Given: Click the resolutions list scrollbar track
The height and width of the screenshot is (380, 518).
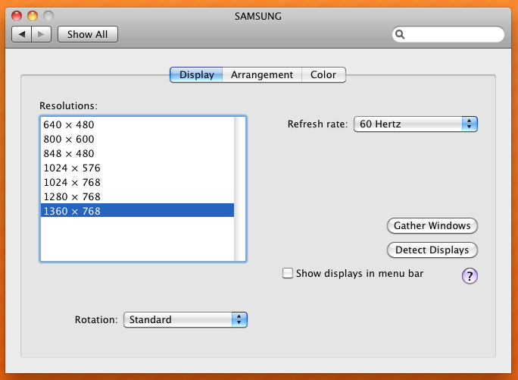Looking at the screenshot, I should coord(239,189).
